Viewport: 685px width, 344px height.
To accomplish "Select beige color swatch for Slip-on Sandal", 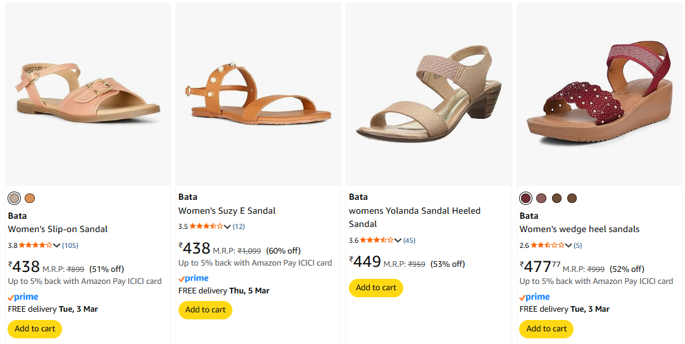I will tap(15, 199).
